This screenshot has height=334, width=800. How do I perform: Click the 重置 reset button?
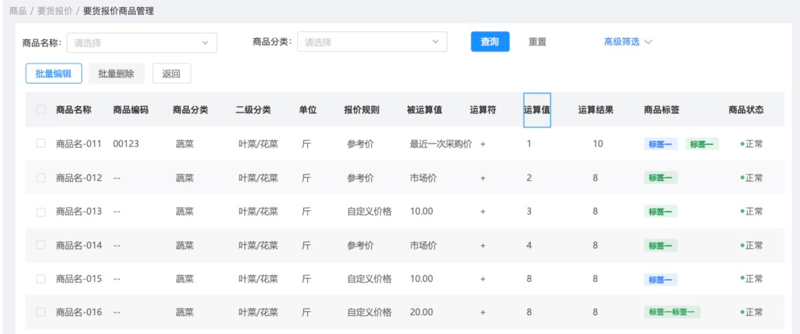537,42
